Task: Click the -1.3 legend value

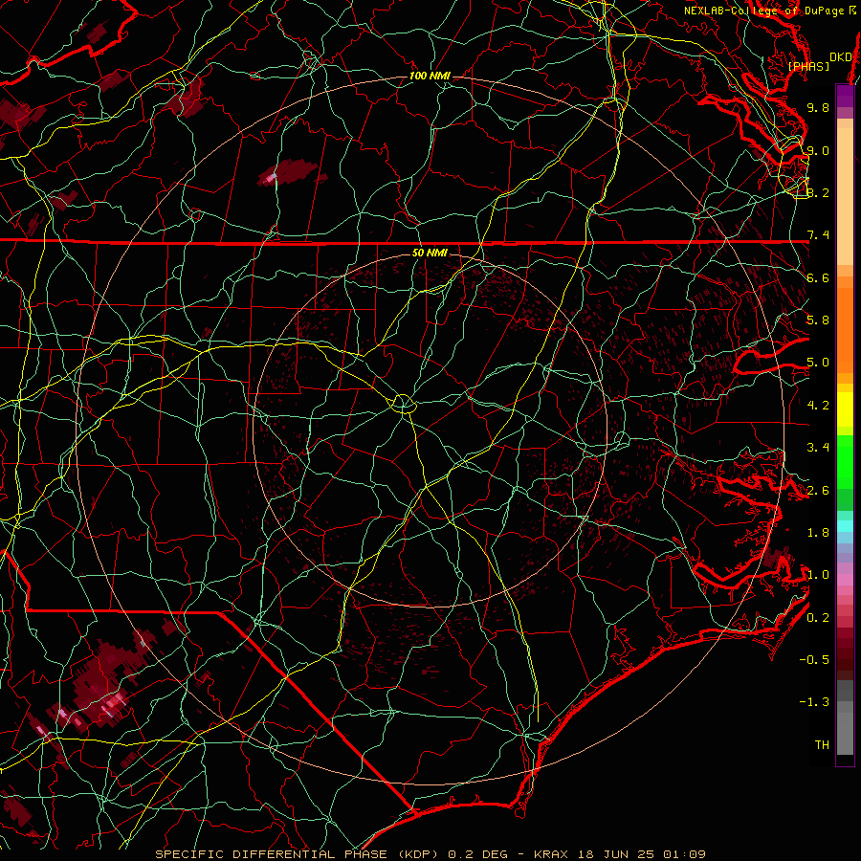Action: [x=814, y=702]
